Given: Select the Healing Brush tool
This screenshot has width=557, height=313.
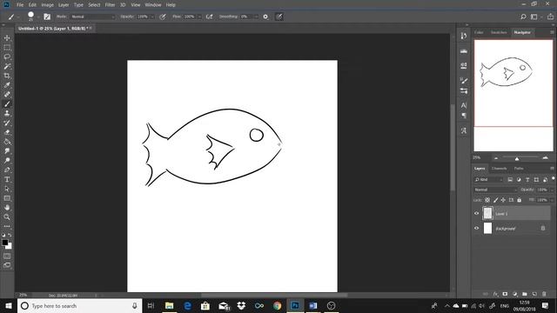Looking at the screenshot, I should click(x=7, y=95).
